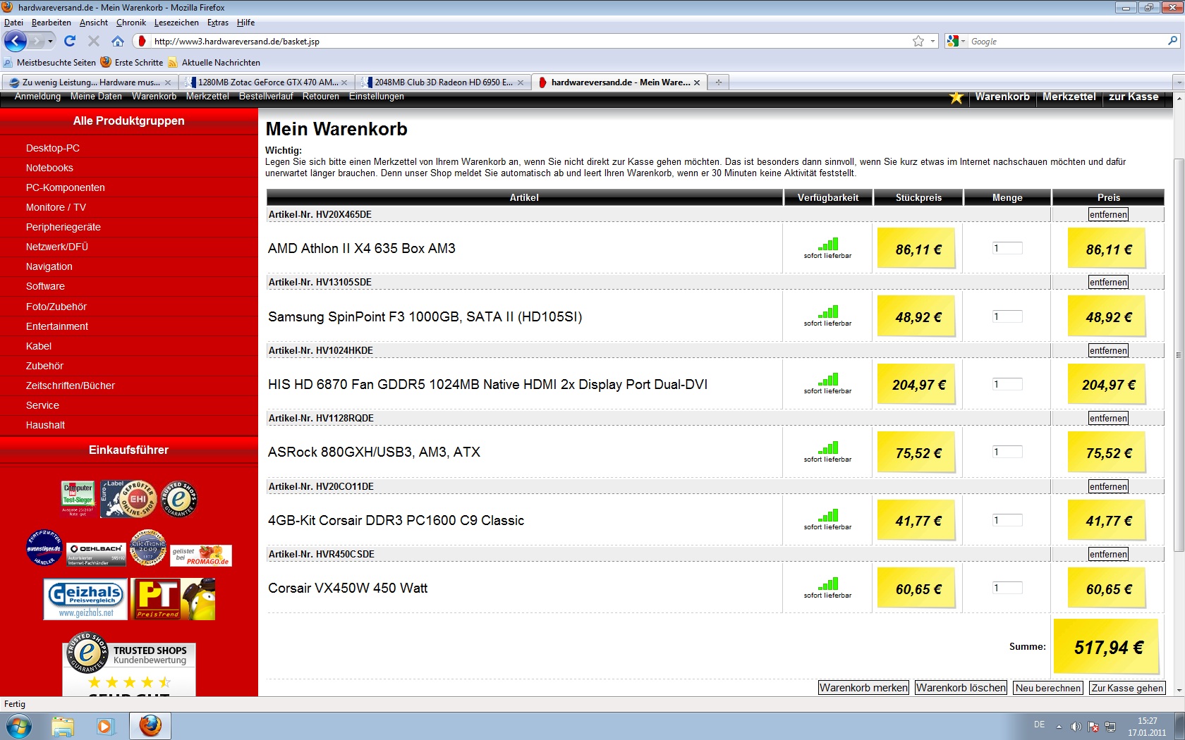The width and height of the screenshot is (1185, 740).
Task: Close the Club 3D Radeon HD 6950 tab
Action: [521, 82]
